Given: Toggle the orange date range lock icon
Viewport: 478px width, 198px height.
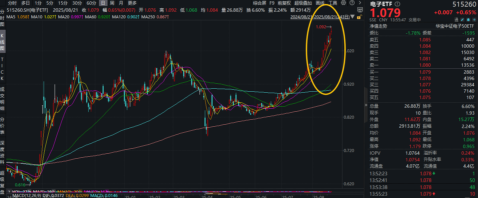Looking at the screenshot, I should click(x=359, y=17).
